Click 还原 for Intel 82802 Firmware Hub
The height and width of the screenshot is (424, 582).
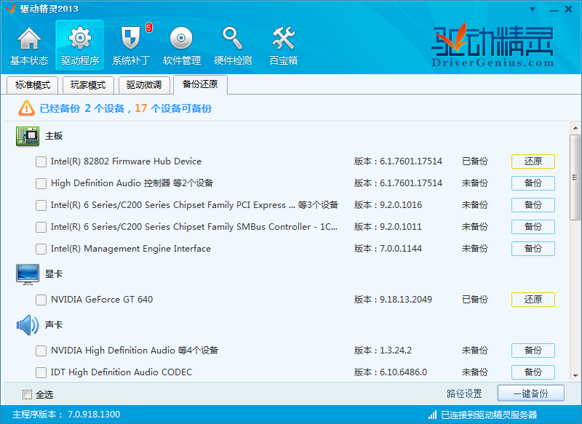coord(533,161)
